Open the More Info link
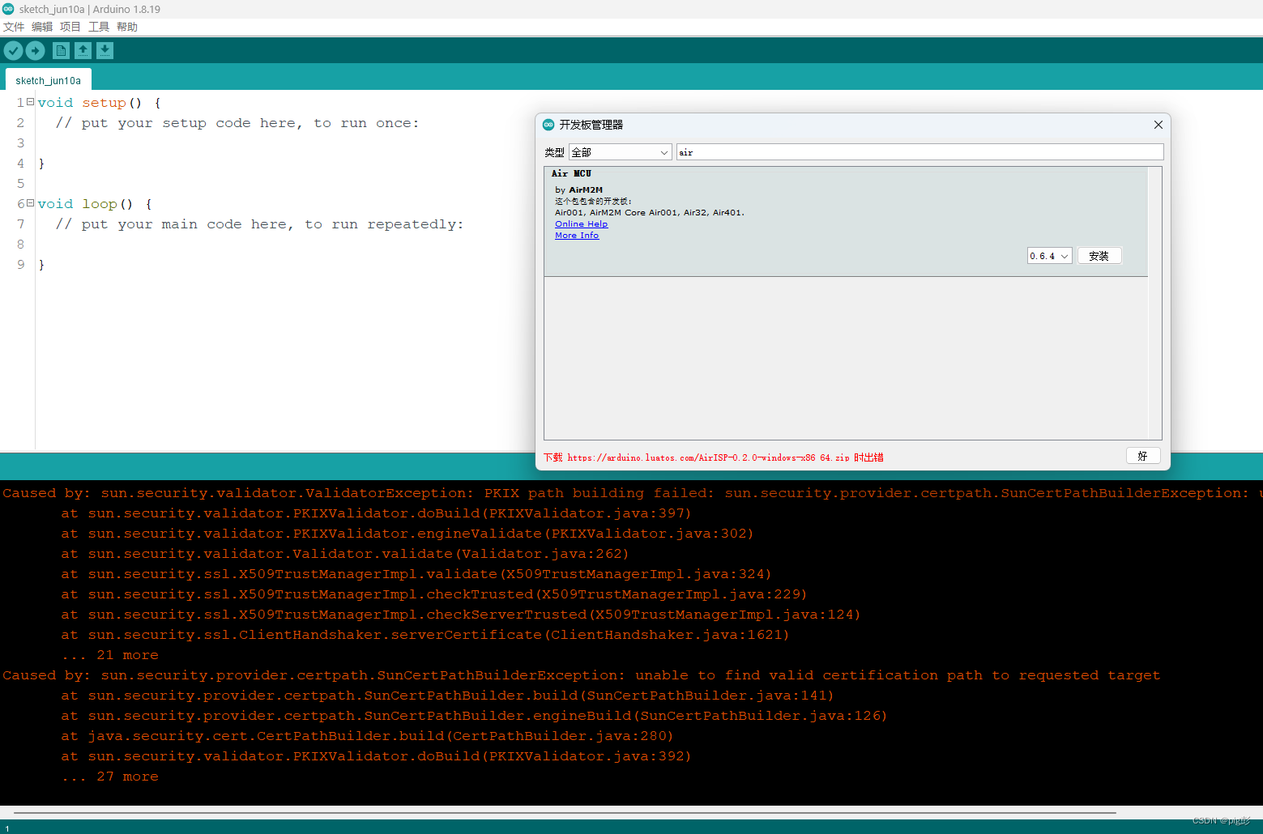Screen dimensions: 1263x834 (x=577, y=236)
